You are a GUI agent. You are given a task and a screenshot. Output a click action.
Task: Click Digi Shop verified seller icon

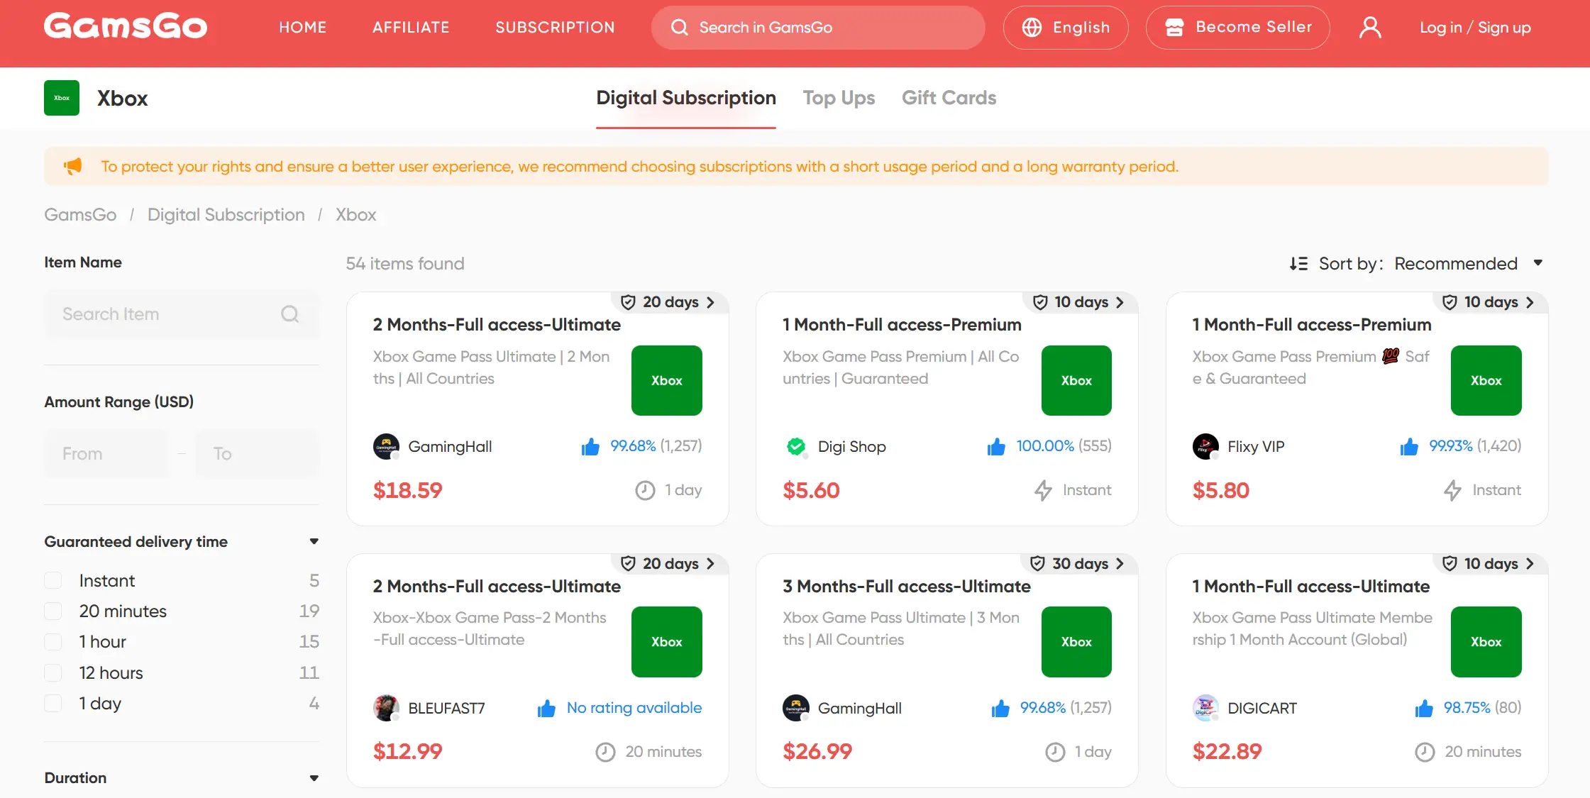point(796,447)
